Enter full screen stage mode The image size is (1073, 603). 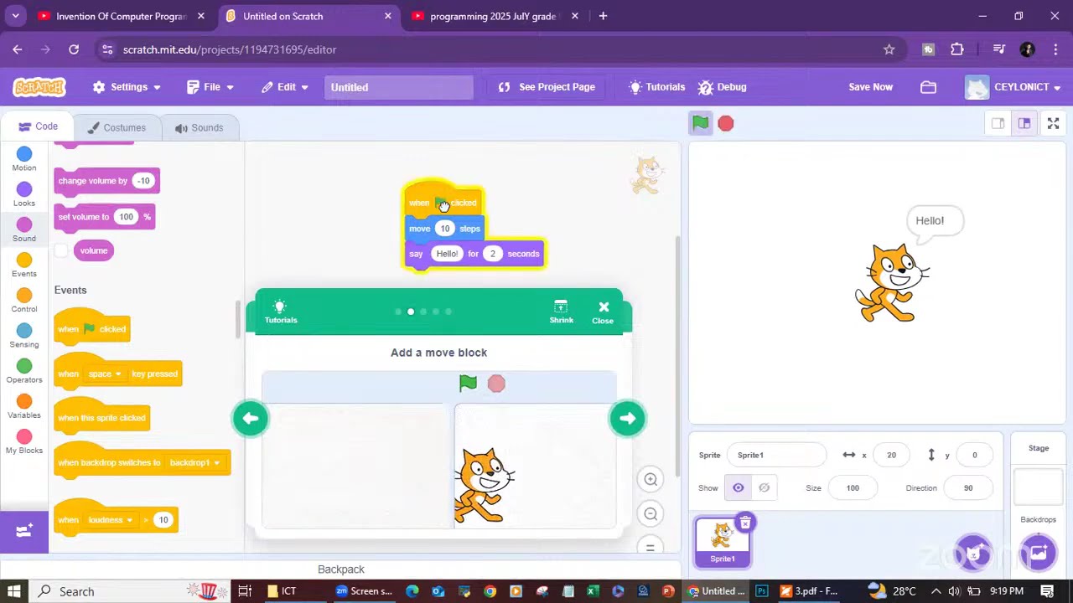1054,124
